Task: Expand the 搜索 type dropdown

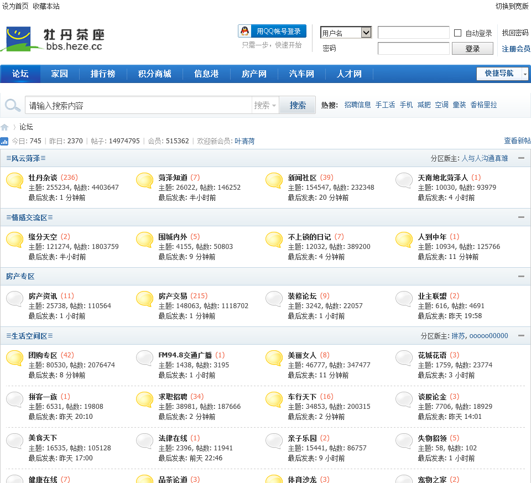Action: [x=265, y=105]
